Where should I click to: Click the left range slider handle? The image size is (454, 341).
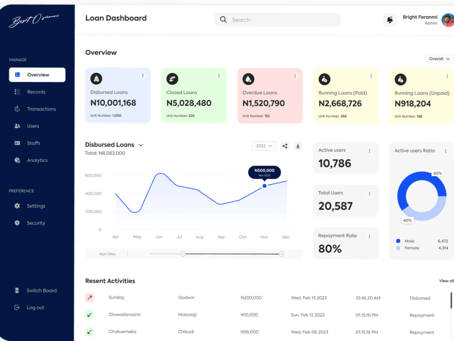point(183,254)
